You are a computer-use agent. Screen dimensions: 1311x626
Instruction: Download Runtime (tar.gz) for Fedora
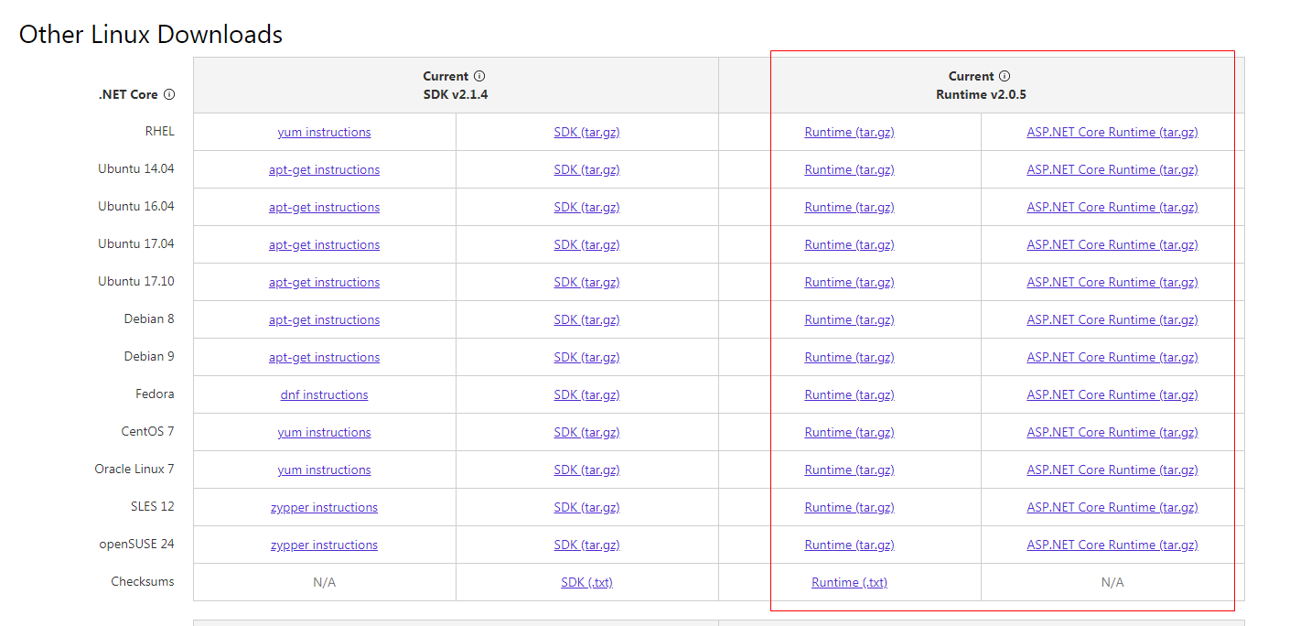[850, 394]
